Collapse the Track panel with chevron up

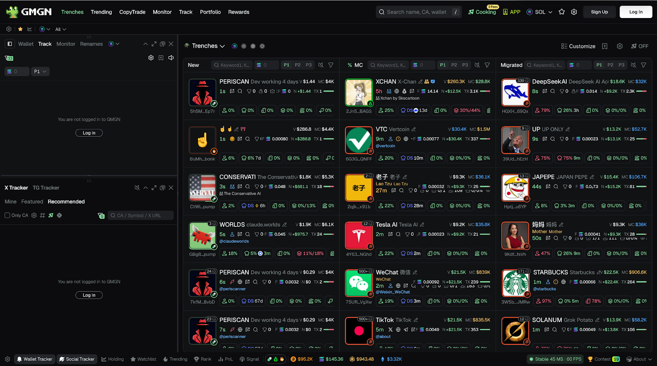tap(145, 44)
